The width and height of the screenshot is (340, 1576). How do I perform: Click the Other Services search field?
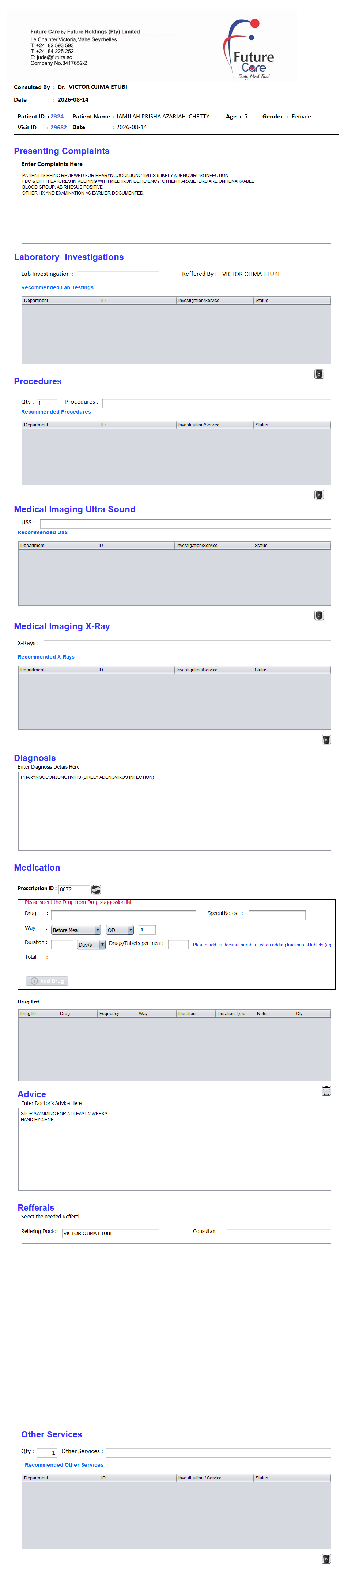pos(218,1452)
